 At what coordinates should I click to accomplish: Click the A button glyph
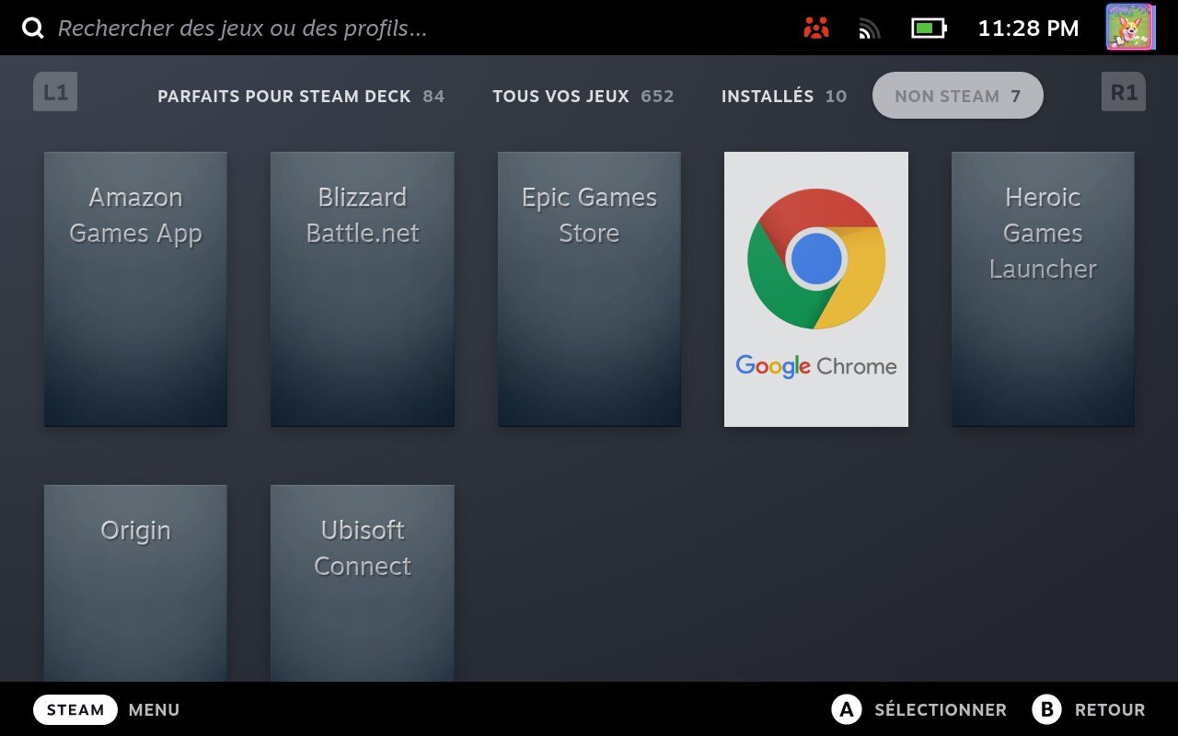click(x=846, y=709)
